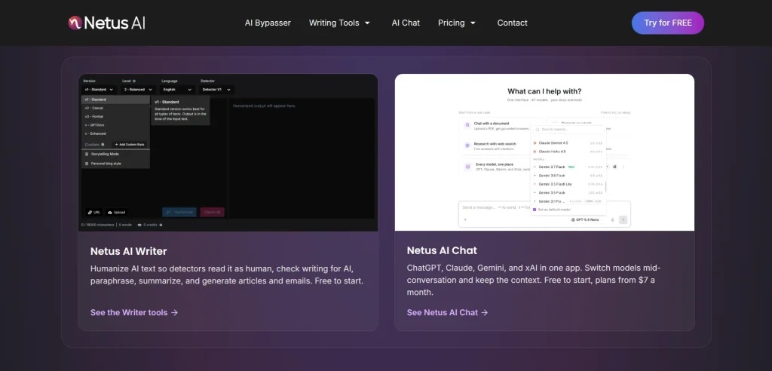Choose Claude Sonnet 4.5 model

568,143
